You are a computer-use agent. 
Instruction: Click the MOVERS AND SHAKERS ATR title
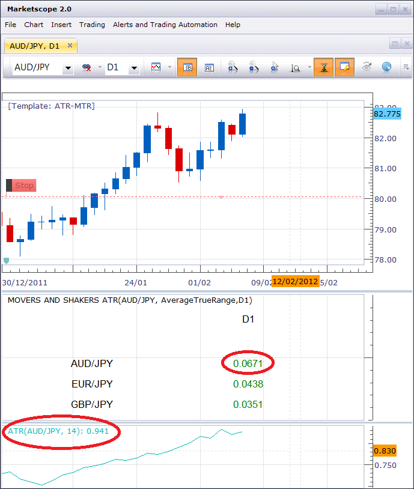tap(130, 300)
